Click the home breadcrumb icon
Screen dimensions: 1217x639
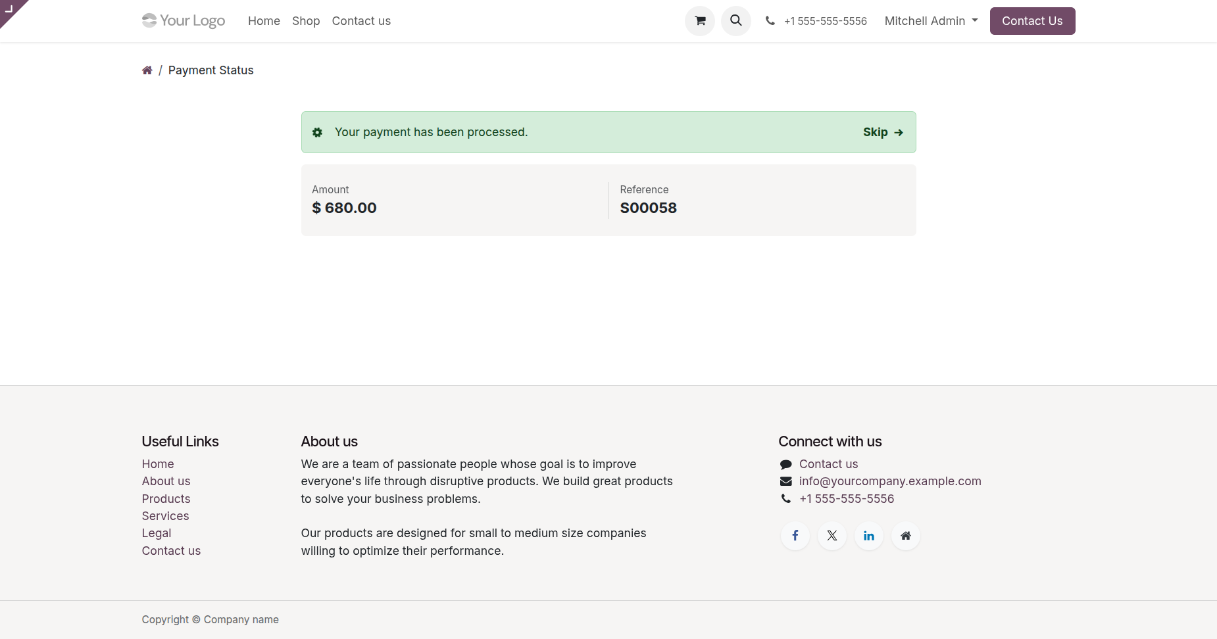[x=147, y=70]
